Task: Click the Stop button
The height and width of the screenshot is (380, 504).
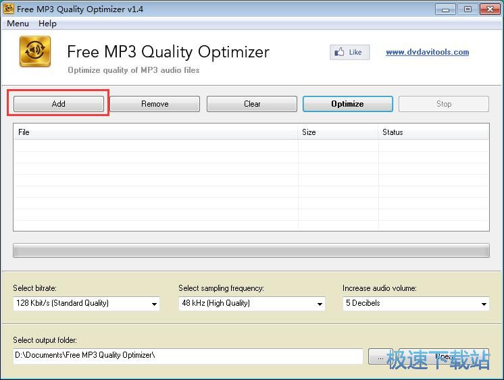Action: [x=443, y=104]
